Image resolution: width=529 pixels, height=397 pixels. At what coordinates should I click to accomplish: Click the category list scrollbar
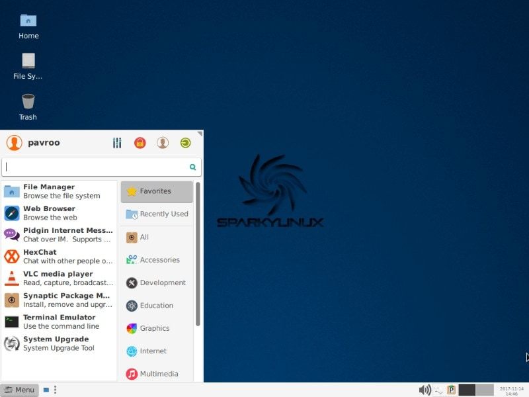click(x=198, y=255)
